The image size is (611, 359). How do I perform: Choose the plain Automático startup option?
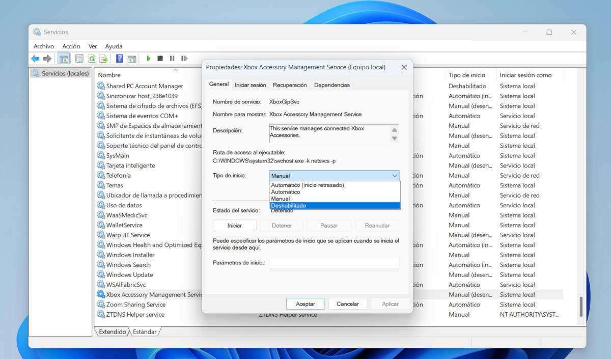[335, 192]
